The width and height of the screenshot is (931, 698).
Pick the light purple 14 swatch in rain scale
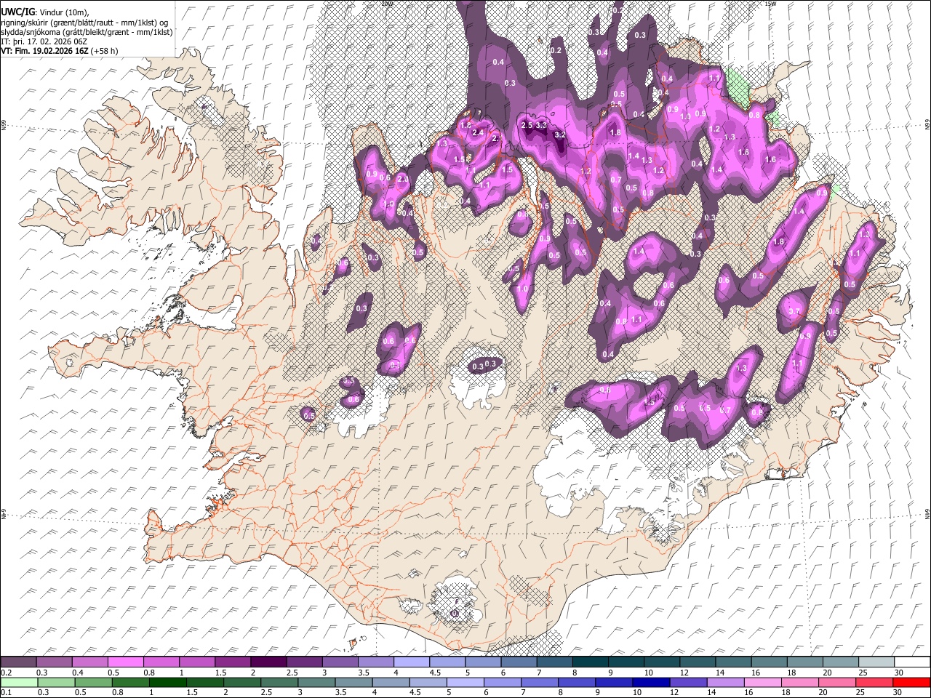tap(726, 682)
